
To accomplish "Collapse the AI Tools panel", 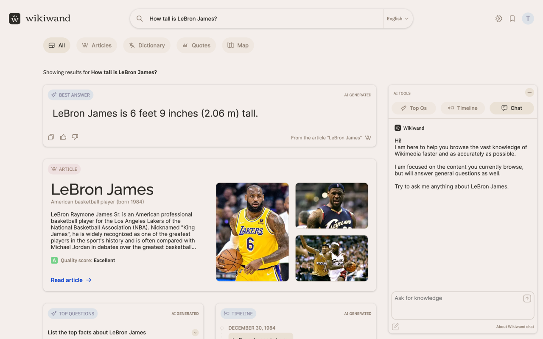I will (529, 92).
